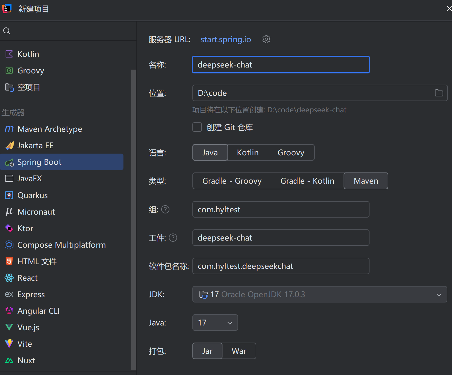Click the Kotlin project type icon
This screenshot has width=452, height=375.
(x=9, y=54)
